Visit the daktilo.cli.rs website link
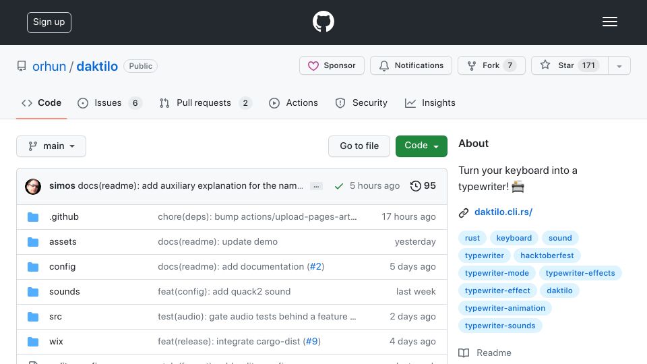The height and width of the screenshot is (364, 647). [503, 212]
